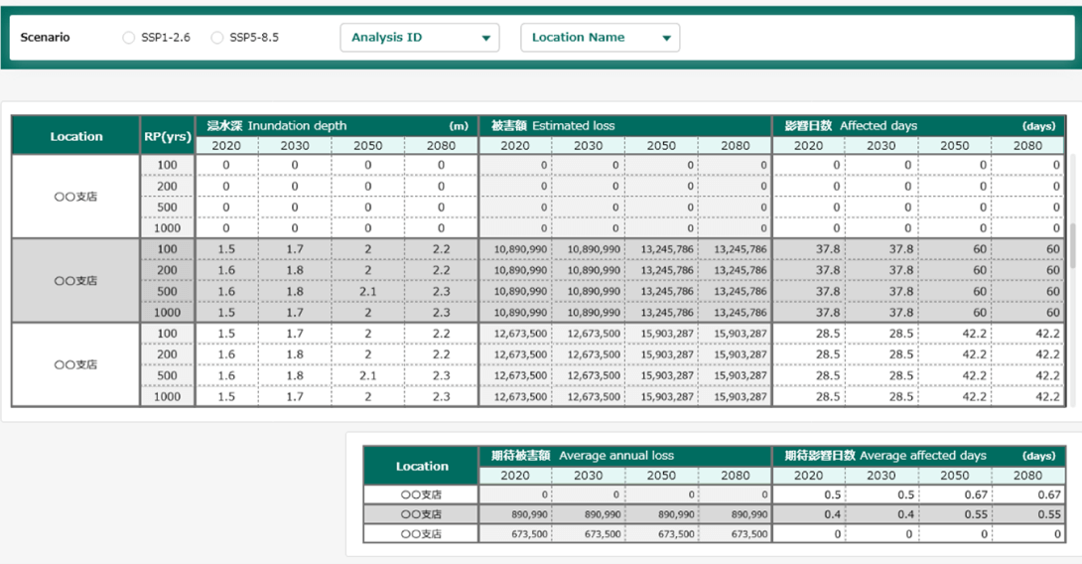The width and height of the screenshot is (1082, 564).
Task: Select the 2080 column under Estimated loss
Action: 735,146
